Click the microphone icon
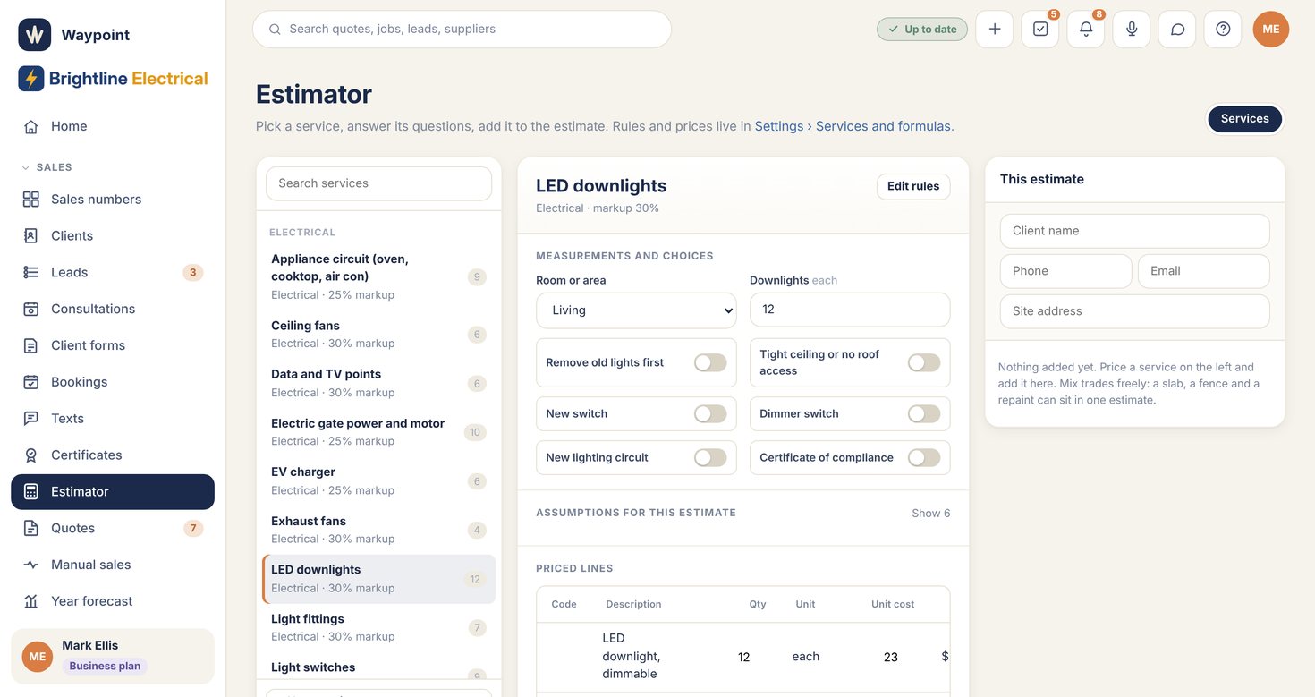 (x=1132, y=29)
